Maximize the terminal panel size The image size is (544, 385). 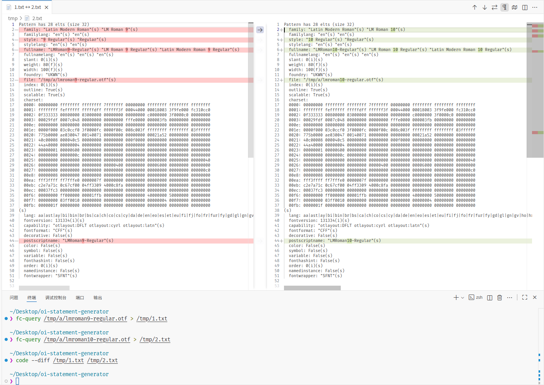[x=525, y=297]
